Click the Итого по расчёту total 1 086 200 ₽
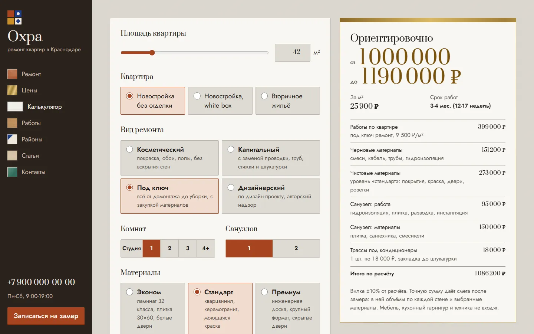Screen dimensions: 534x334 tap(490, 274)
